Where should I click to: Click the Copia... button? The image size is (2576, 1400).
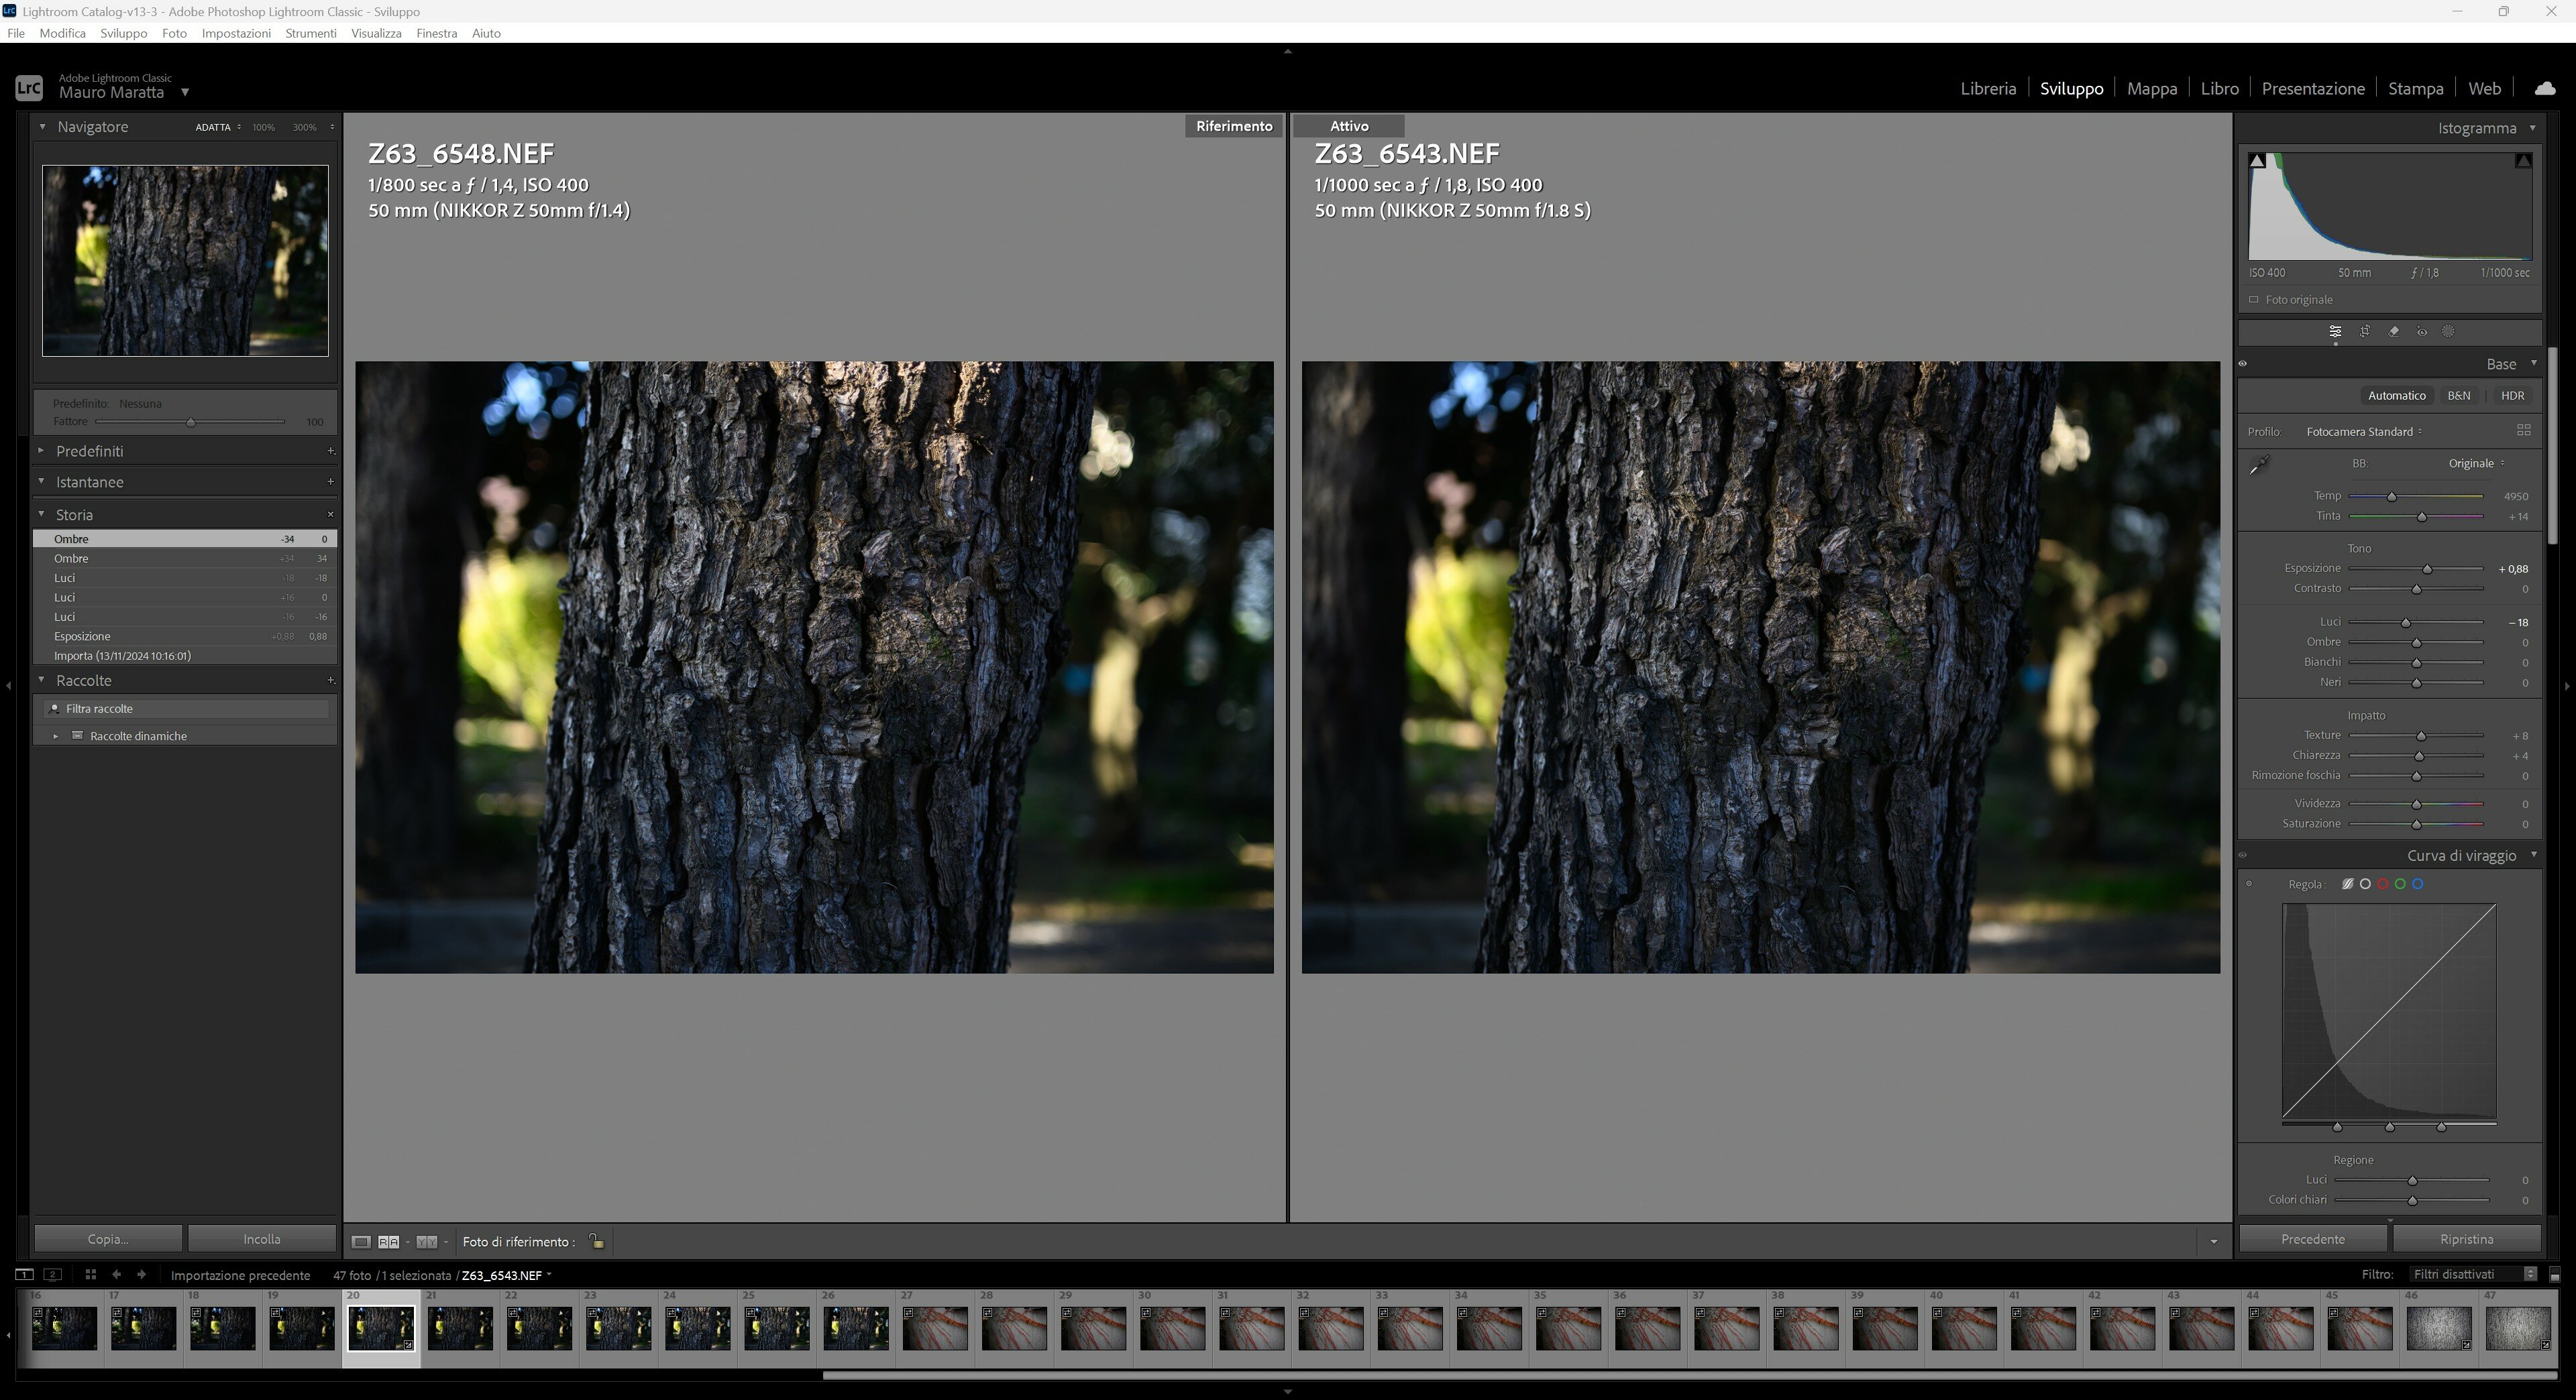pyautogui.click(x=108, y=1239)
